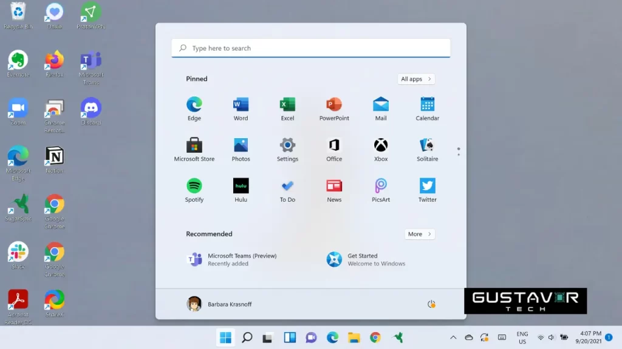The height and width of the screenshot is (349, 622).
Task: Select the Firefox desktop shortcut
Action: coord(54,64)
